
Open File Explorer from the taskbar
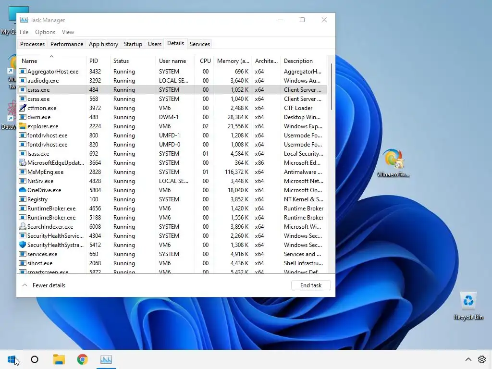pos(59,359)
